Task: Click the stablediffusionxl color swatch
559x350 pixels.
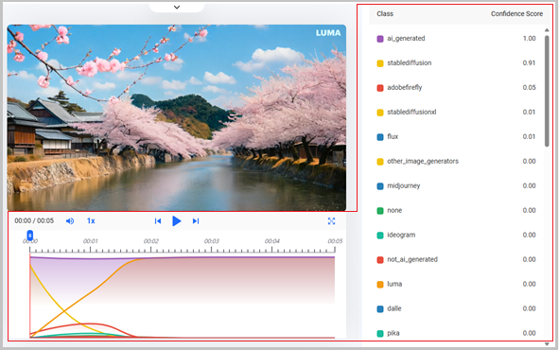Action: pos(380,113)
